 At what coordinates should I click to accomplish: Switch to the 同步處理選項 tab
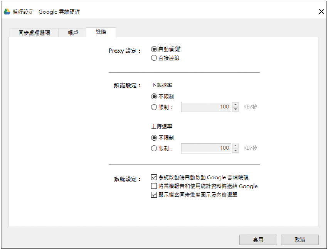[x=34, y=33]
